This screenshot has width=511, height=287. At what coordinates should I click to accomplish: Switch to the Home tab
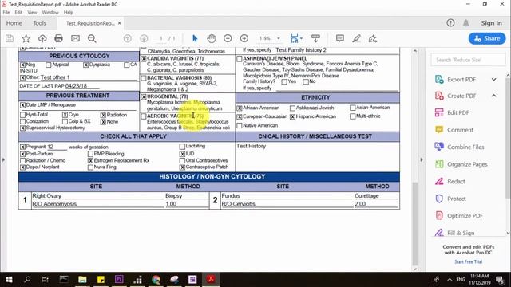coord(14,23)
